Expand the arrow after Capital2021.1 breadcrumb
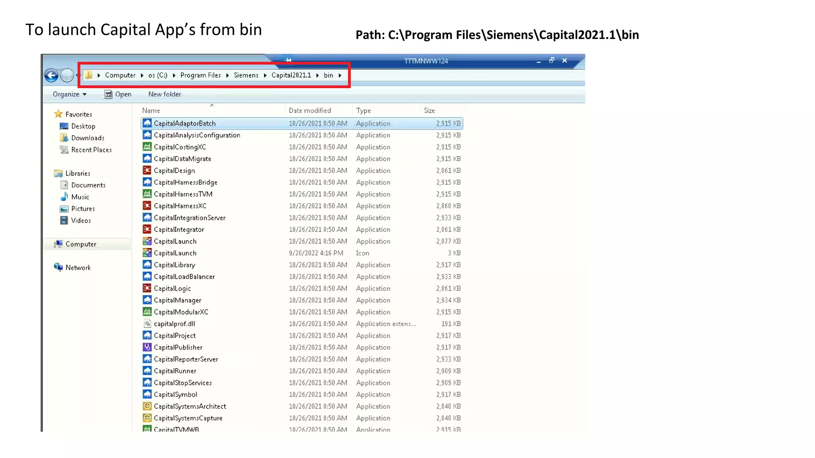Image resolution: width=815 pixels, height=458 pixels. (318, 75)
